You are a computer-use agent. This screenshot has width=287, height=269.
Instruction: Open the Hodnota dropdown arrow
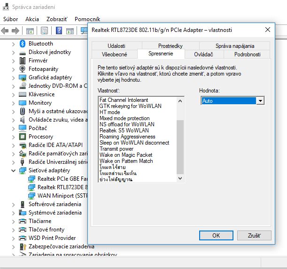tap(260, 101)
